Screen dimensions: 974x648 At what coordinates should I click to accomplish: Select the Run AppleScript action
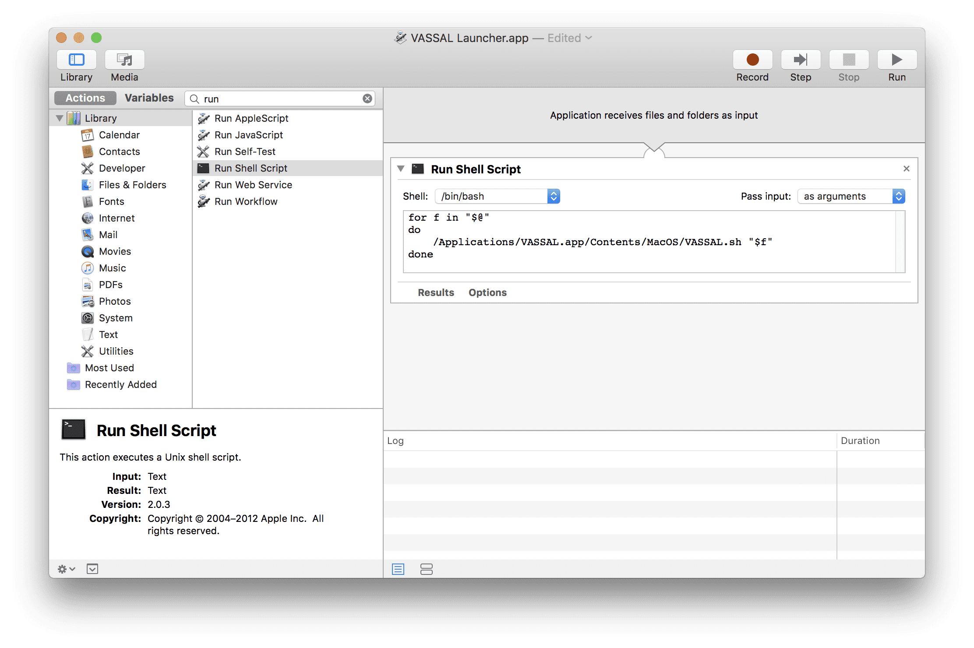click(251, 118)
